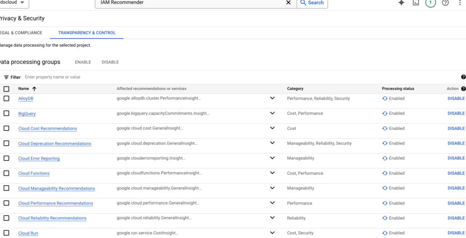Expand Cloud Error Reporting services chevron
The height and width of the screenshot is (238, 466).
[x=272, y=158]
